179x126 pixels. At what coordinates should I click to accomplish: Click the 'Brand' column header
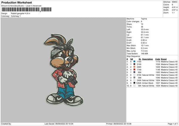tap(164, 59)
